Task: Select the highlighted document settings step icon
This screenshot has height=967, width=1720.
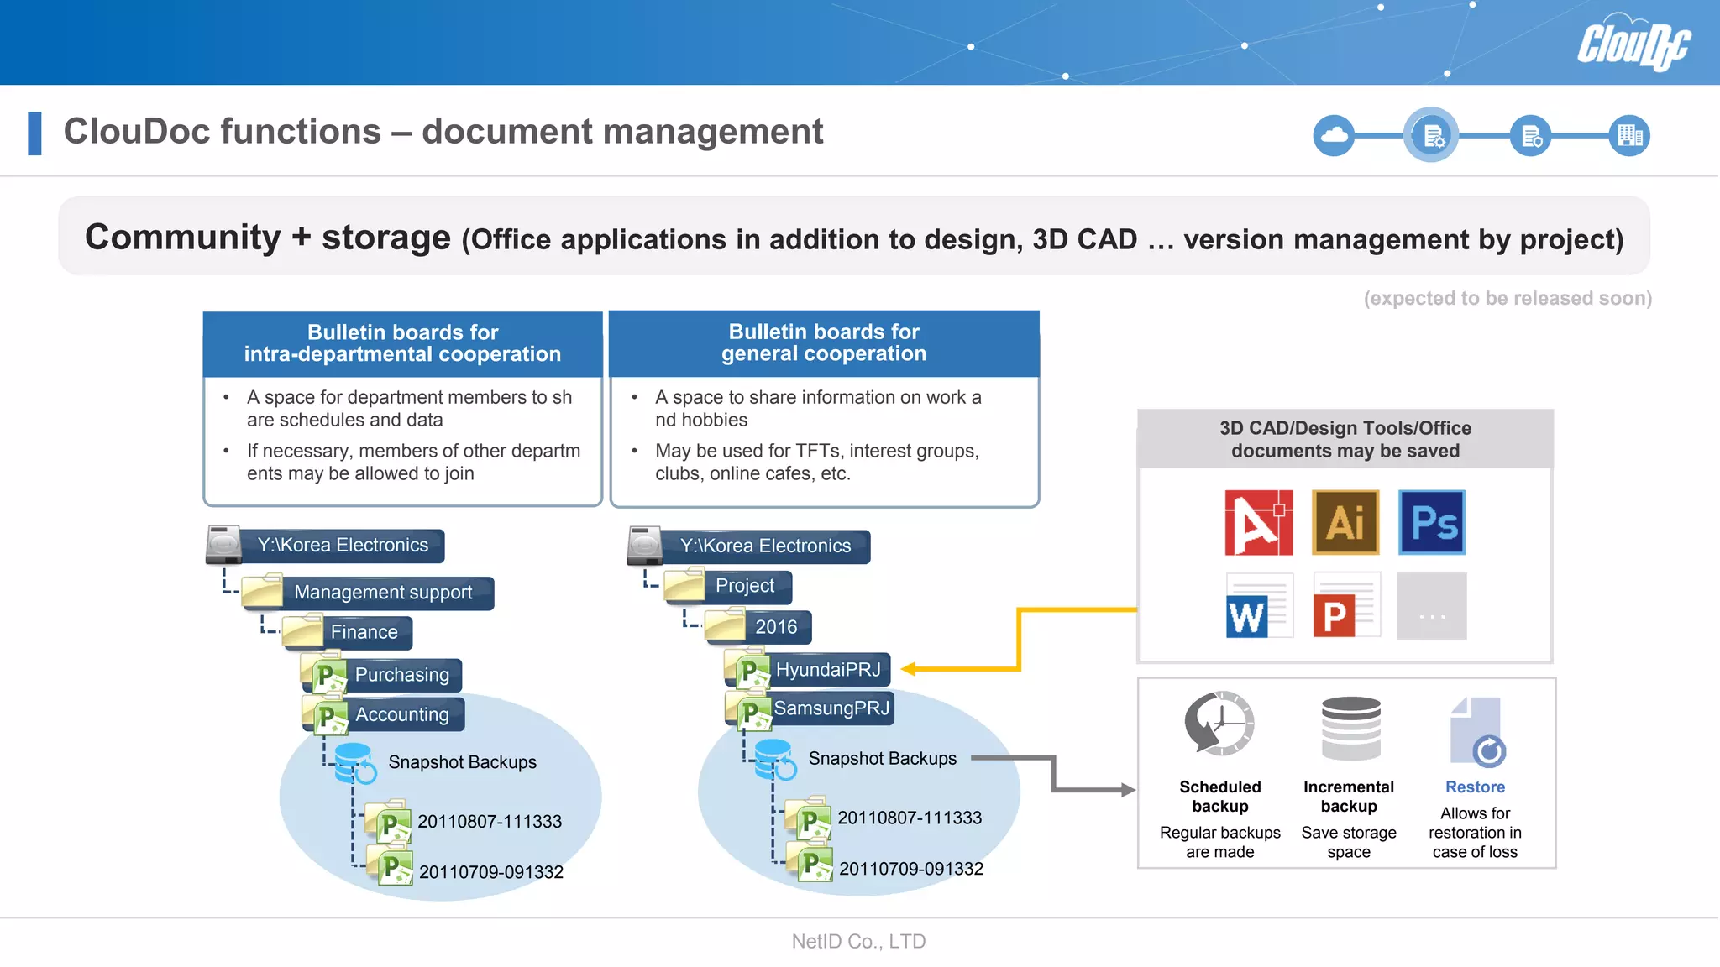Action: 1431,135
